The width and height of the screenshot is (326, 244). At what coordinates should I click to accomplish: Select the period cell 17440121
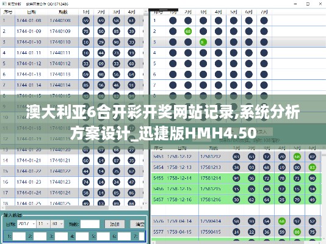60,160
